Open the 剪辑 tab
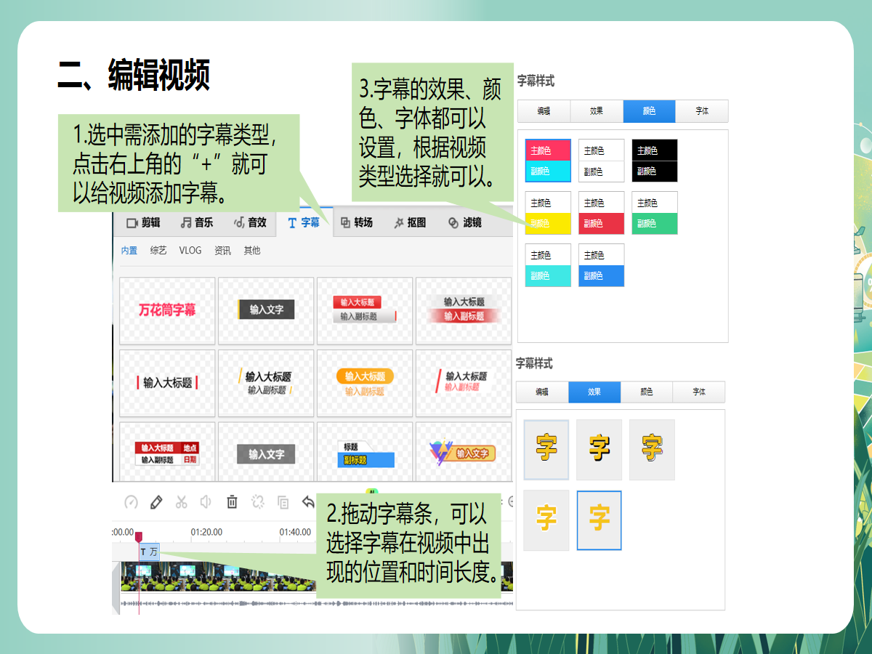 tap(143, 222)
